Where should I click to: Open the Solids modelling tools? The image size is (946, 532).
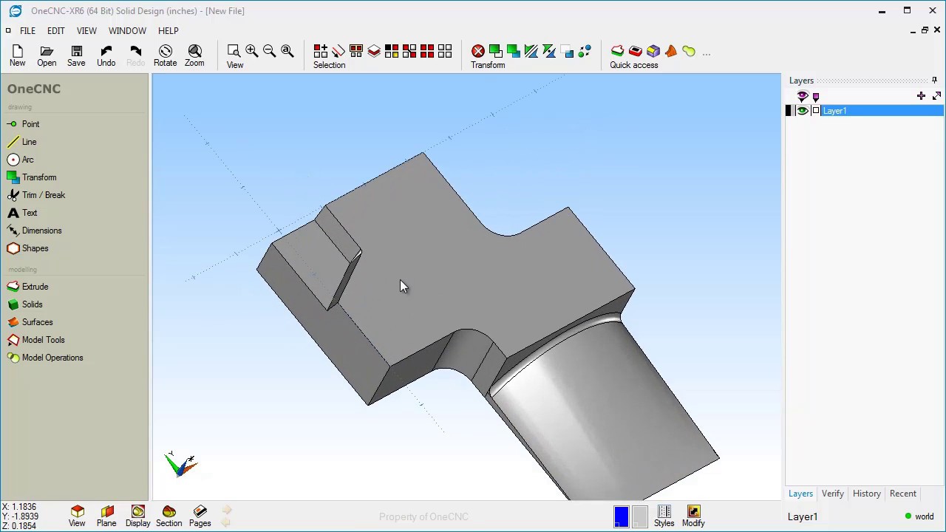25,304
